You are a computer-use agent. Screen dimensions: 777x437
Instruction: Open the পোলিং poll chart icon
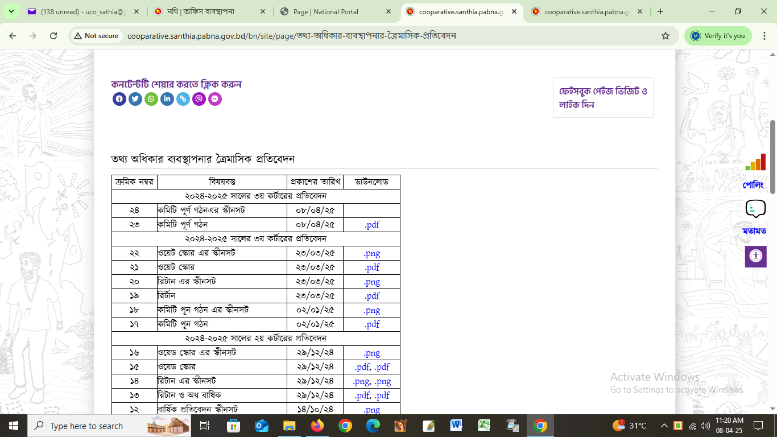[x=755, y=163]
